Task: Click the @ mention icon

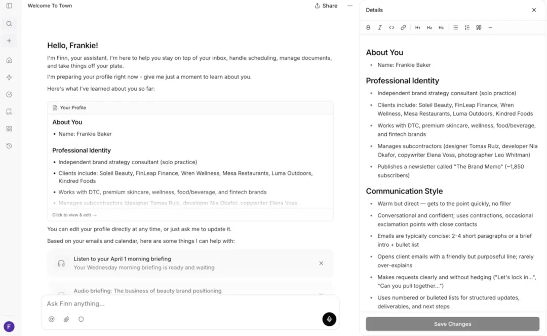Action: (51, 319)
